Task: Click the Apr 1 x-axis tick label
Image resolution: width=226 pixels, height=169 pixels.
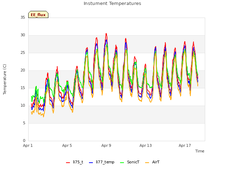Action: click(x=28, y=145)
